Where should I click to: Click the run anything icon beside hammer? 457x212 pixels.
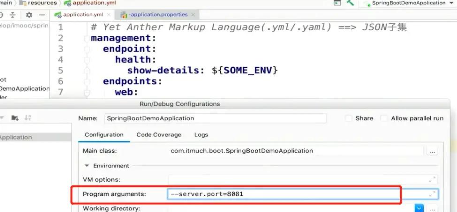[x=338, y=3]
